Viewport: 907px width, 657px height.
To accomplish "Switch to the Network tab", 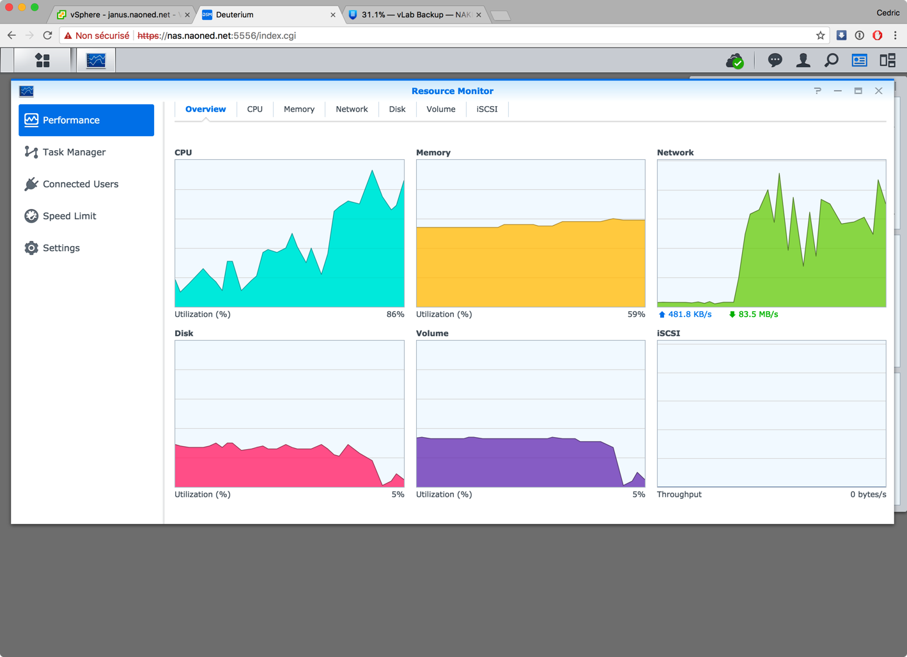I will coord(352,109).
